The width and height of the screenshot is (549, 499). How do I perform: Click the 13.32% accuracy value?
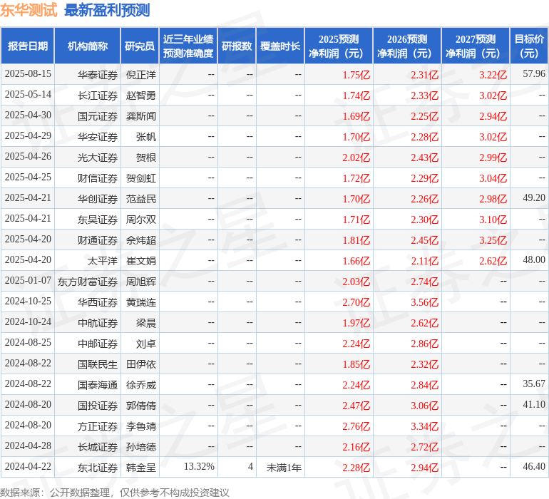click(x=199, y=467)
